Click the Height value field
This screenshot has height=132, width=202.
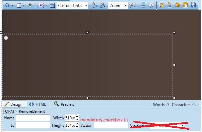point(70,125)
